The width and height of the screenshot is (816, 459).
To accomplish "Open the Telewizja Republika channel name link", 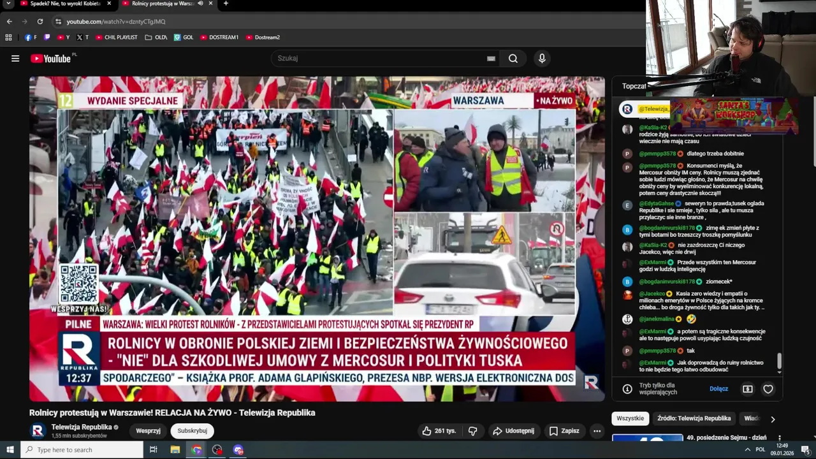I will pos(81,427).
